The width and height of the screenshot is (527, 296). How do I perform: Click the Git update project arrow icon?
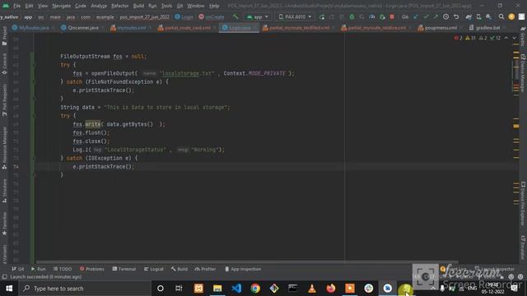coord(416,16)
